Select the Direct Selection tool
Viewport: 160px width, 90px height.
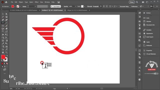pos(6,14)
